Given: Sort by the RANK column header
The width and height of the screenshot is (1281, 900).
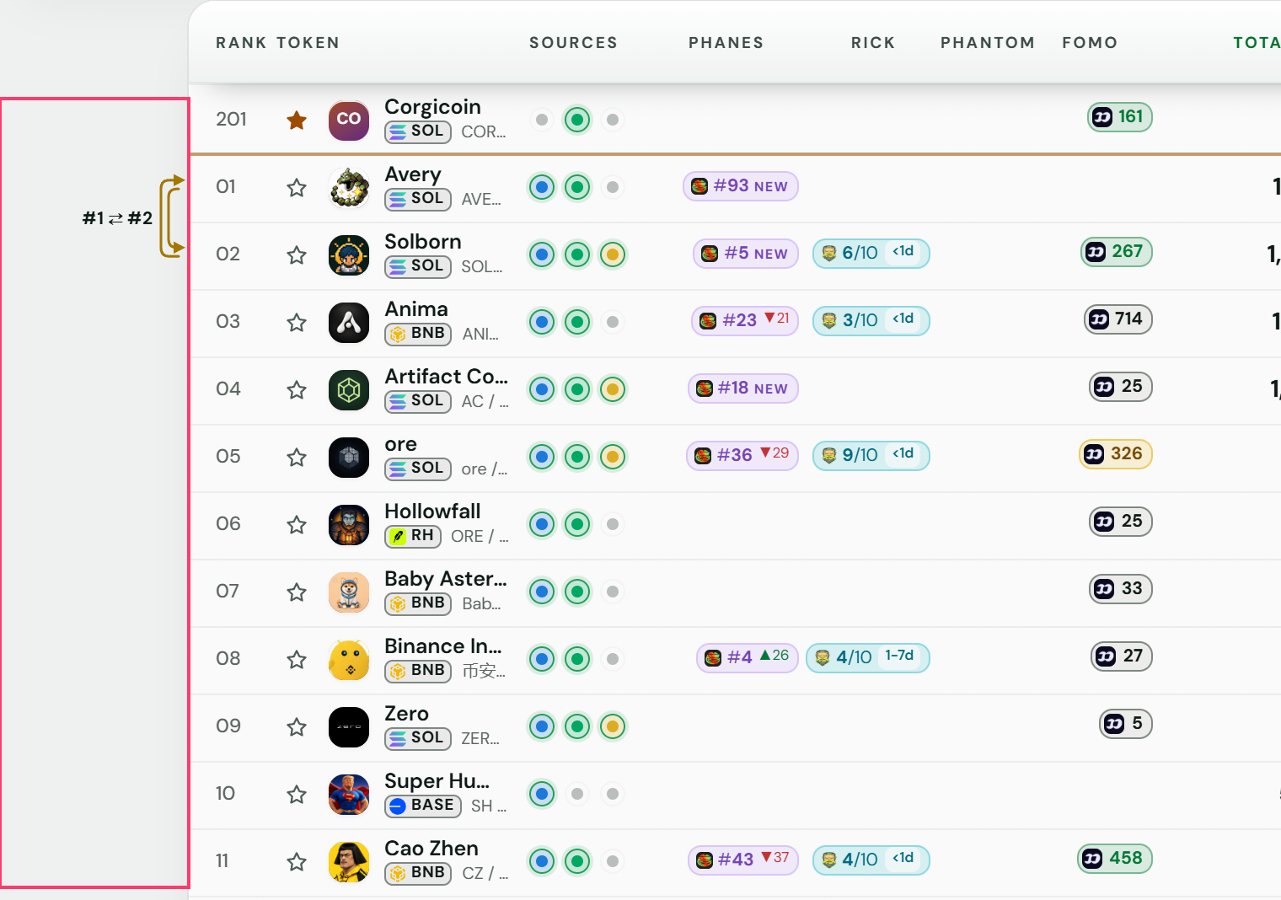Looking at the screenshot, I should 241,43.
